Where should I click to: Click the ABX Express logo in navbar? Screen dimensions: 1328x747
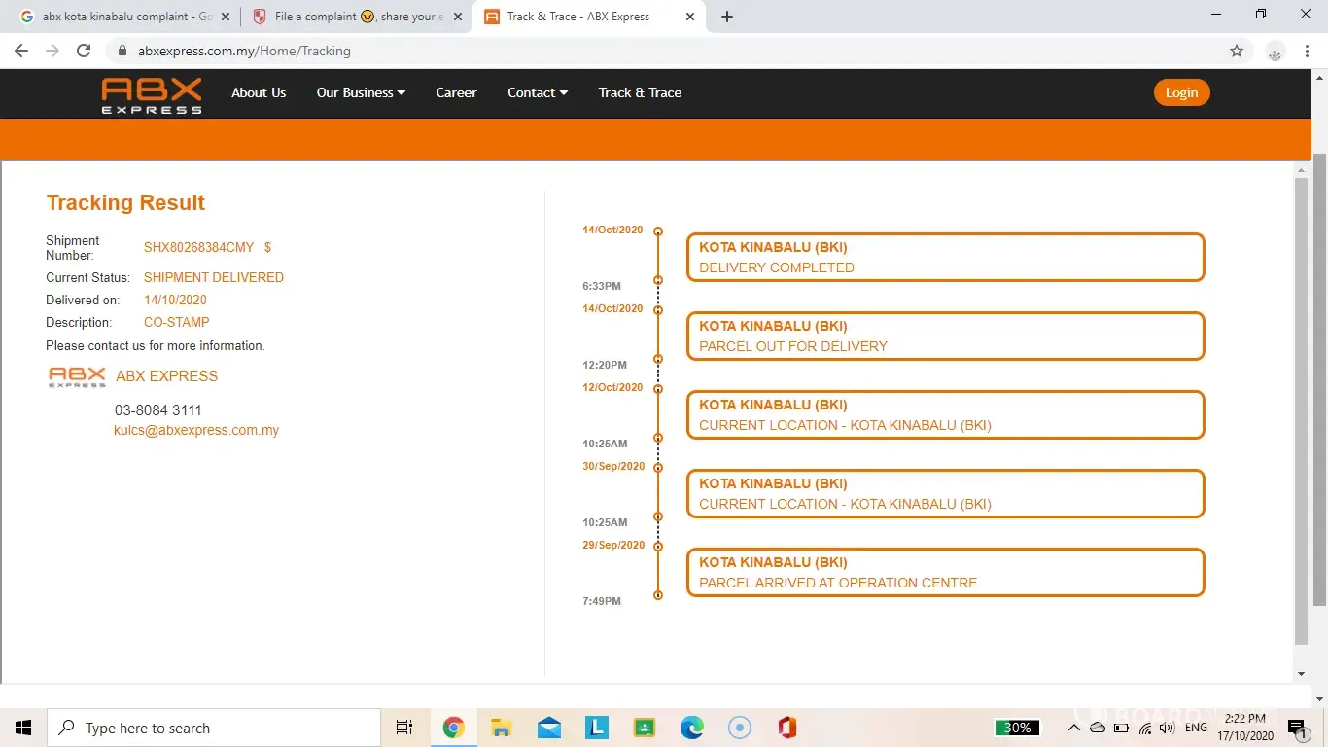pos(152,95)
